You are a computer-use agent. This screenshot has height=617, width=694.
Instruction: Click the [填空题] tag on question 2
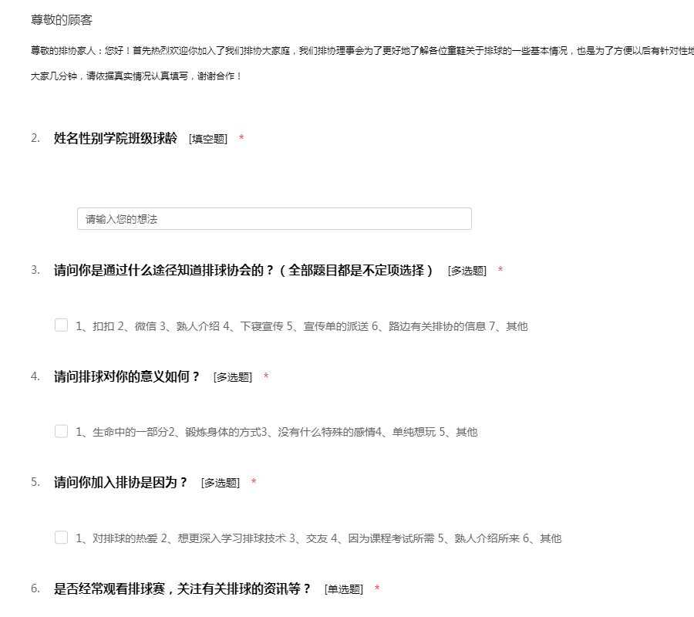208,139
